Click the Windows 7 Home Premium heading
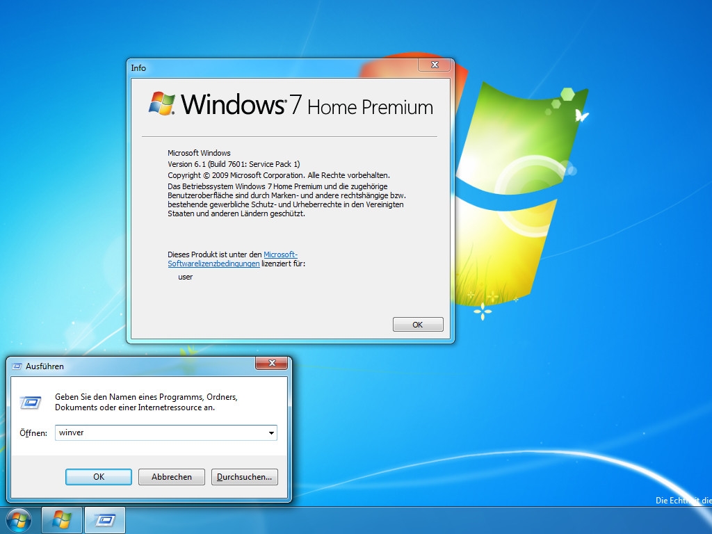Image resolution: width=712 pixels, height=534 pixels. 306,106
